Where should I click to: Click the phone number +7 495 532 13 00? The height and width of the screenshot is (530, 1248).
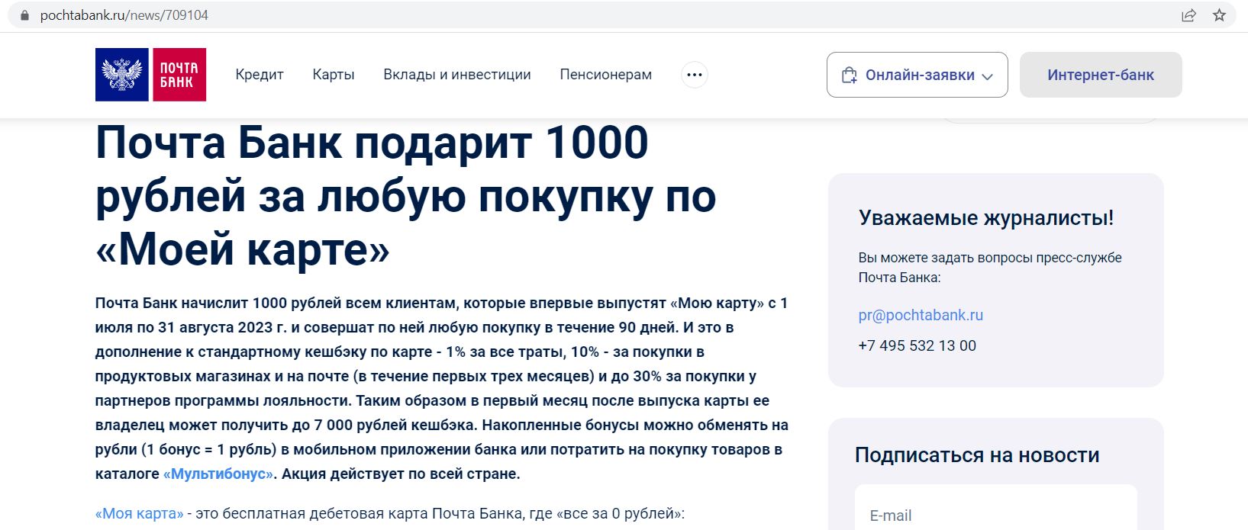pyautogui.click(x=917, y=345)
